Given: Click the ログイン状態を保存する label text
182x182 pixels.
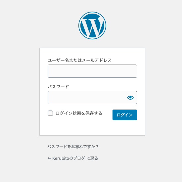Looking at the screenshot, I should 79,113.
